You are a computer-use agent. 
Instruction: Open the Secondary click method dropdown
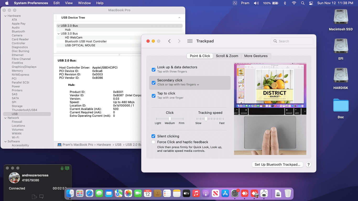tap(178, 85)
